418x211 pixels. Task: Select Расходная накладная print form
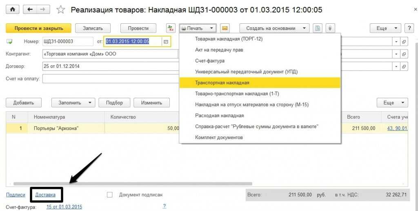click(260, 116)
